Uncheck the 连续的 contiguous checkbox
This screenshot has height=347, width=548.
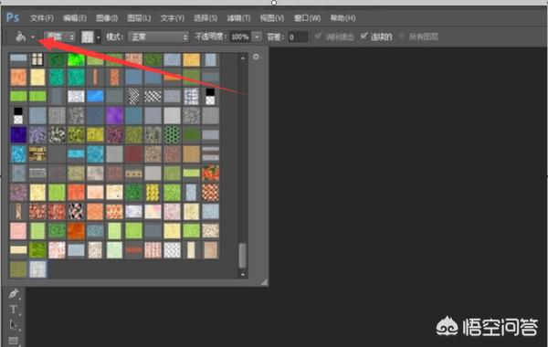pos(364,36)
